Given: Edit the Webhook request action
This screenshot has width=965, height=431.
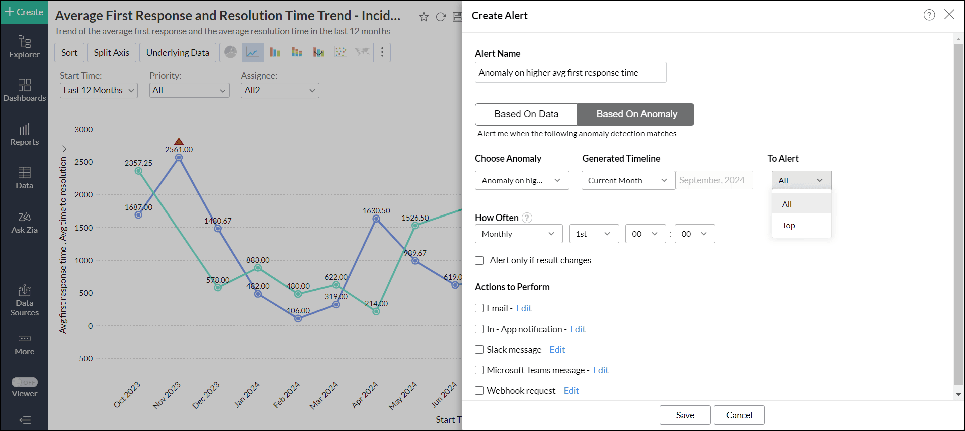Looking at the screenshot, I should (571, 391).
